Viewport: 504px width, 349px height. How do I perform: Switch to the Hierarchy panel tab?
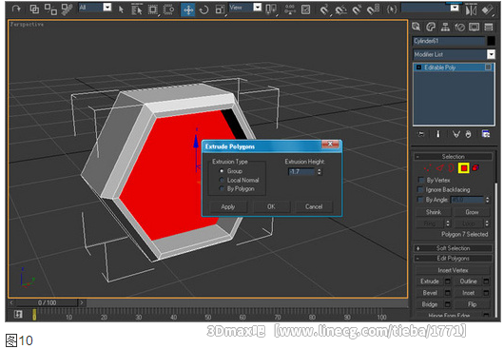tap(445, 27)
